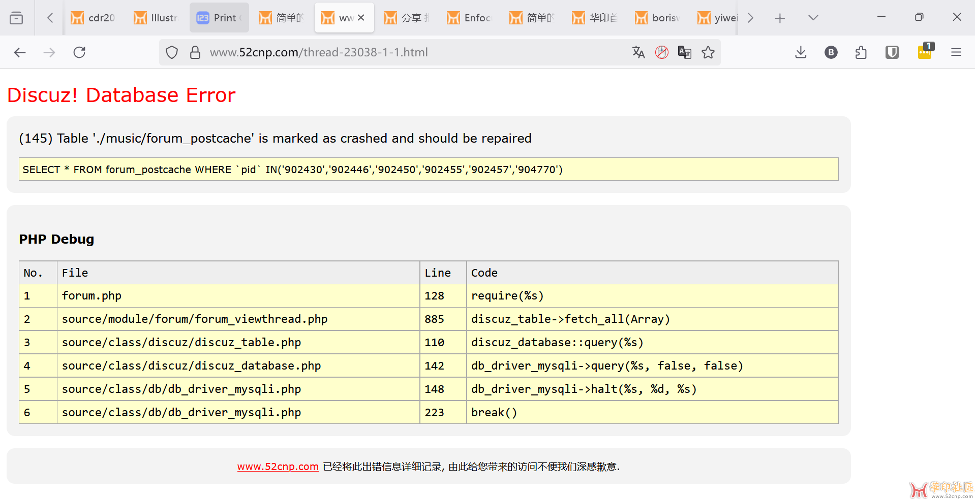Follow the www.52cnp.com link in the footer
Screen dimensions: 975x500
[x=278, y=466]
